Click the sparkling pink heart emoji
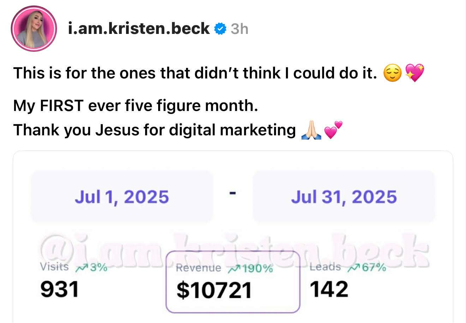The height and width of the screenshot is (323, 466). click(x=414, y=74)
